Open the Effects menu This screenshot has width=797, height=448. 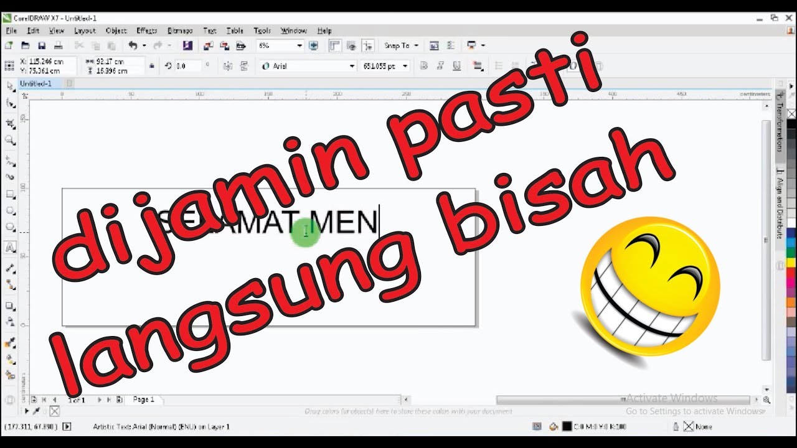coord(147,30)
